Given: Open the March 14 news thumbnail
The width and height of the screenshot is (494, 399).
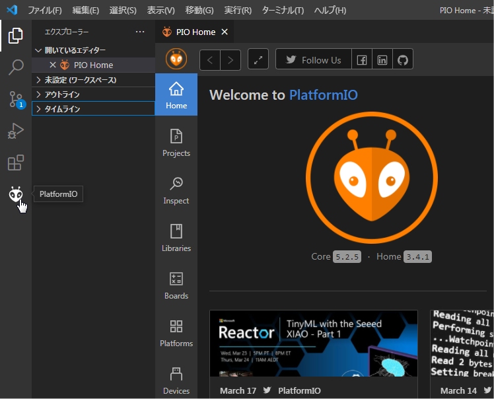Looking at the screenshot, I should pyautogui.click(x=462, y=344).
